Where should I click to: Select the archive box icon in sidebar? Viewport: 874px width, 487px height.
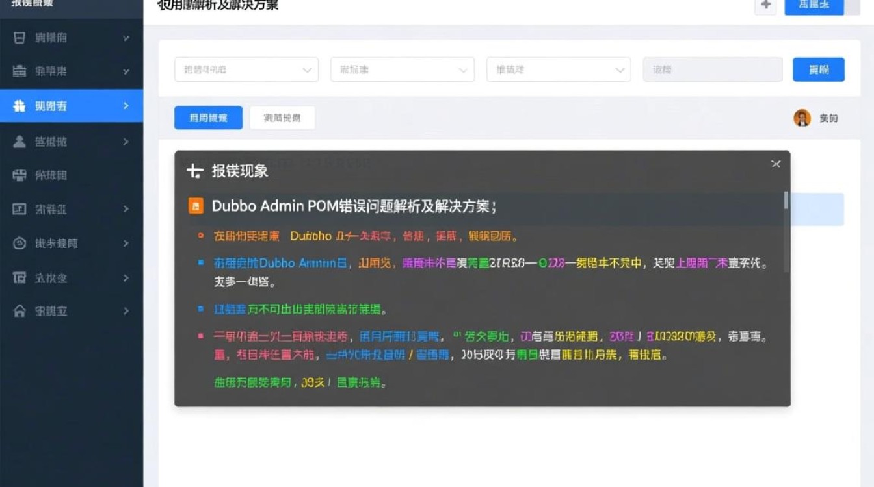pyautogui.click(x=20, y=278)
